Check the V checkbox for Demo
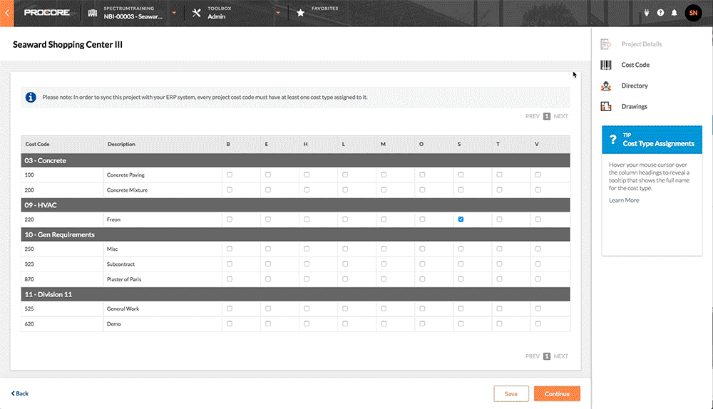Image resolution: width=713 pixels, height=409 pixels. click(x=538, y=324)
